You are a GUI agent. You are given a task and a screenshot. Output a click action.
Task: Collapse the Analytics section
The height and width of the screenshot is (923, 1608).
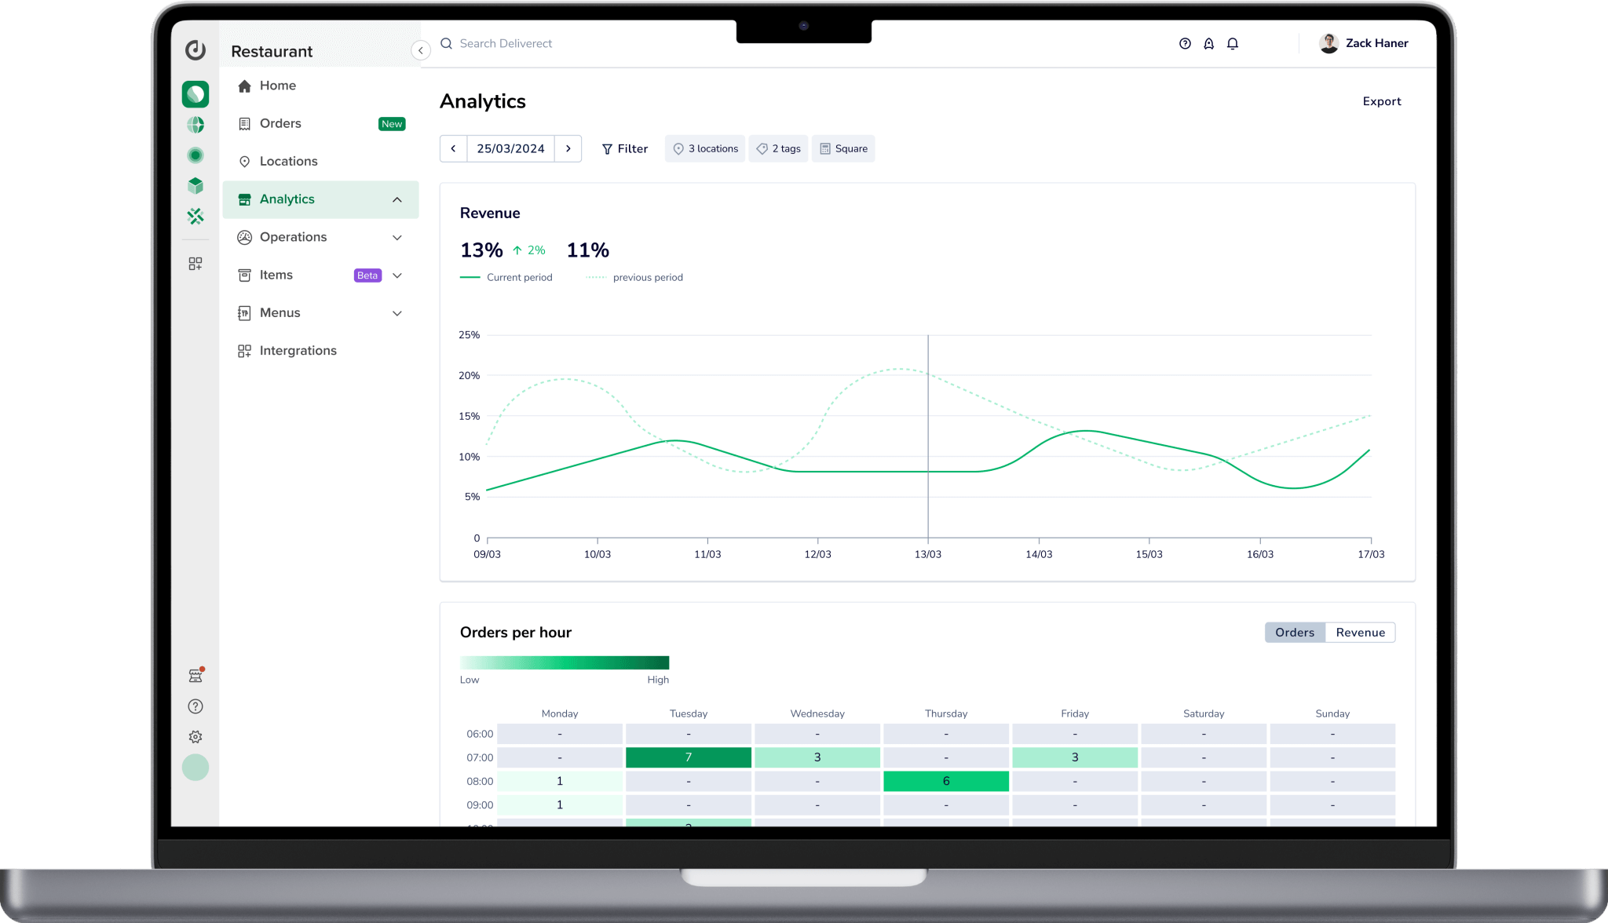pos(397,199)
